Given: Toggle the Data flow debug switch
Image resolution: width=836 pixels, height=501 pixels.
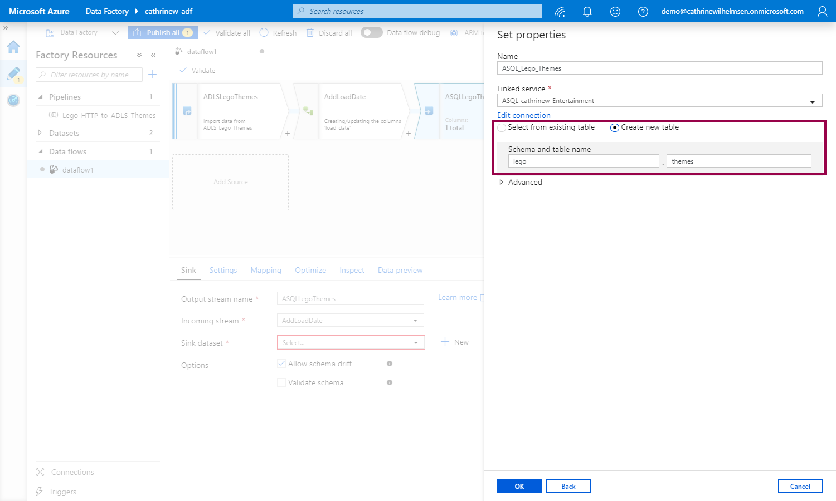Looking at the screenshot, I should tap(371, 32).
